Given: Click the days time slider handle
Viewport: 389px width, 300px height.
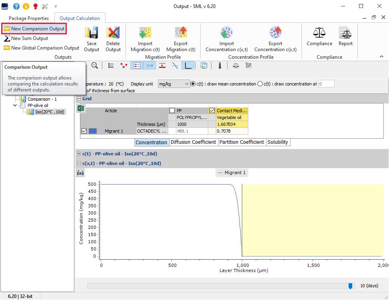Looking at the screenshot, I should click(x=351, y=286).
